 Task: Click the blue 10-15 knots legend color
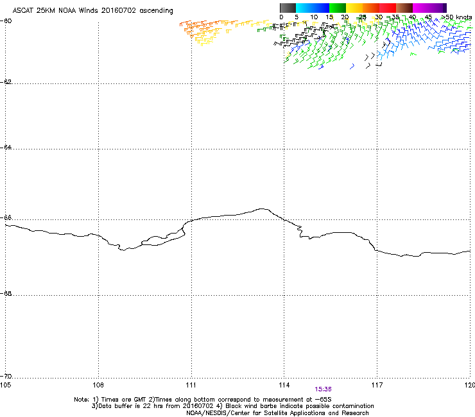click(x=321, y=8)
